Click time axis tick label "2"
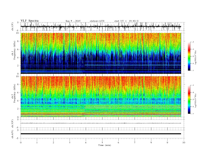This screenshot has width=207, height=160. click(x=53, y=142)
